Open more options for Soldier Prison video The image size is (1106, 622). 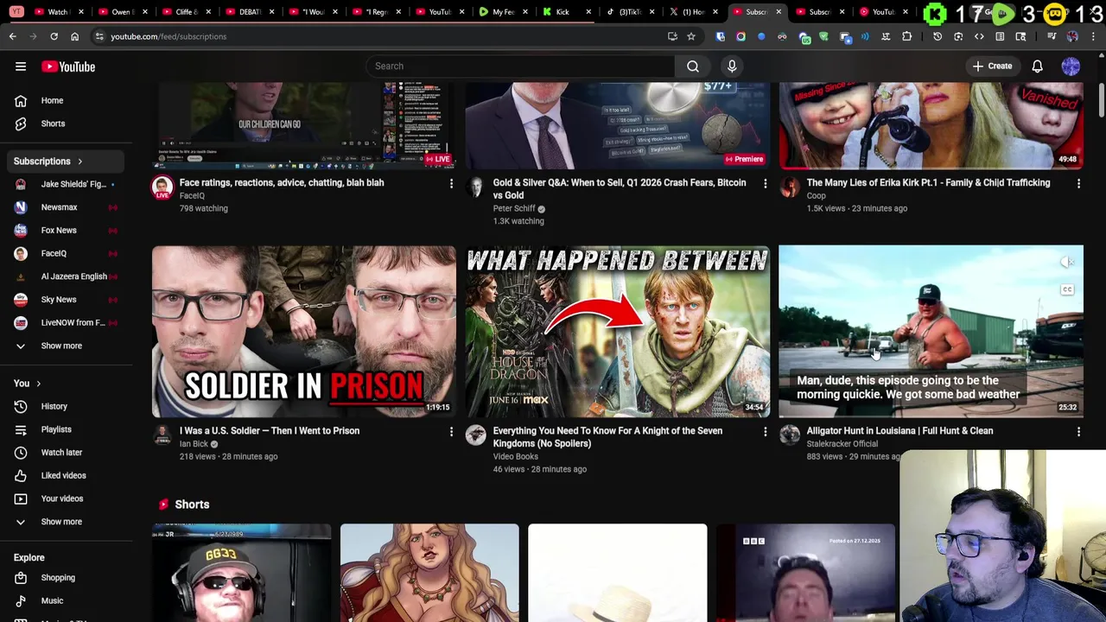pyautogui.click(x=451, y=431)
